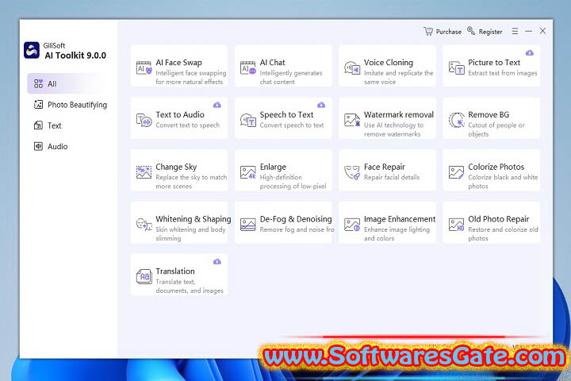Screen dimensions: 571x381
Task: Open the Watermark removal icon
Action: tap(352, 120)
